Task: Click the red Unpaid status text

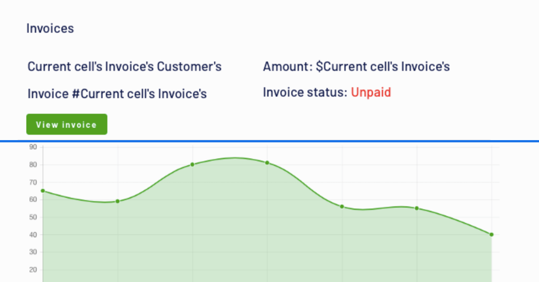Action: 371,93
